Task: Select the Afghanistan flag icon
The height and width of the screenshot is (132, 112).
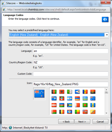Action: [x=54, y=92]
